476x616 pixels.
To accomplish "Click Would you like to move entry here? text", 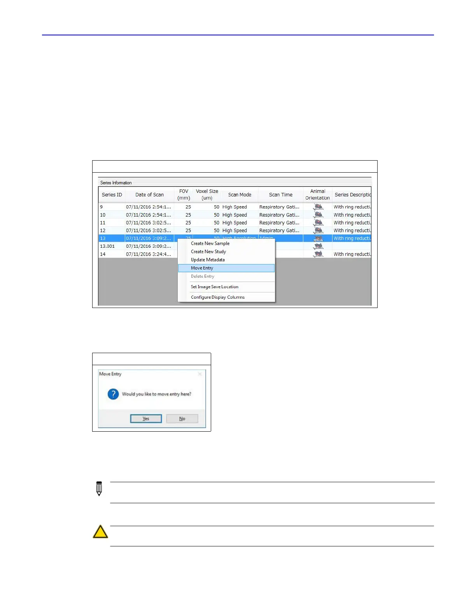I will click(157, 394).
